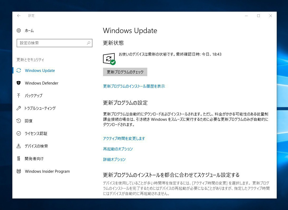Viewport: 288px width, 210px height.
Task: Open ホーム settings page
Action: tap(29, 30)
